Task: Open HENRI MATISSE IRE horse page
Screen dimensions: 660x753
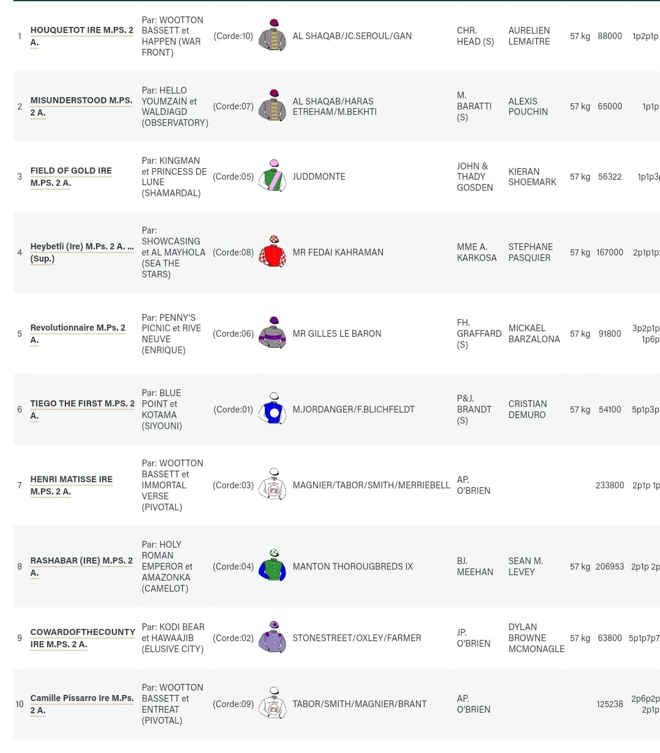Action: (x=72, y=485)
